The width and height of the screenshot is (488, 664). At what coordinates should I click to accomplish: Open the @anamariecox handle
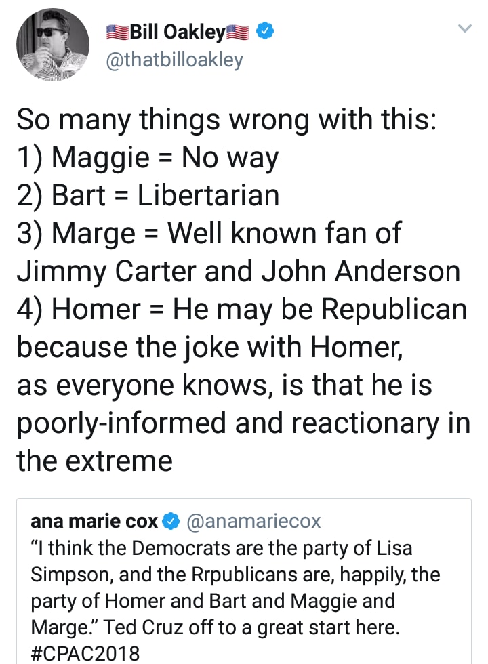253,521
